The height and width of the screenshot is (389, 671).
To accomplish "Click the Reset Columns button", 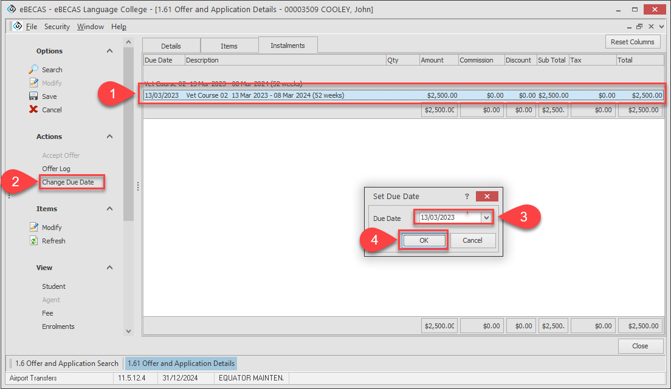I will pos(632,42).
